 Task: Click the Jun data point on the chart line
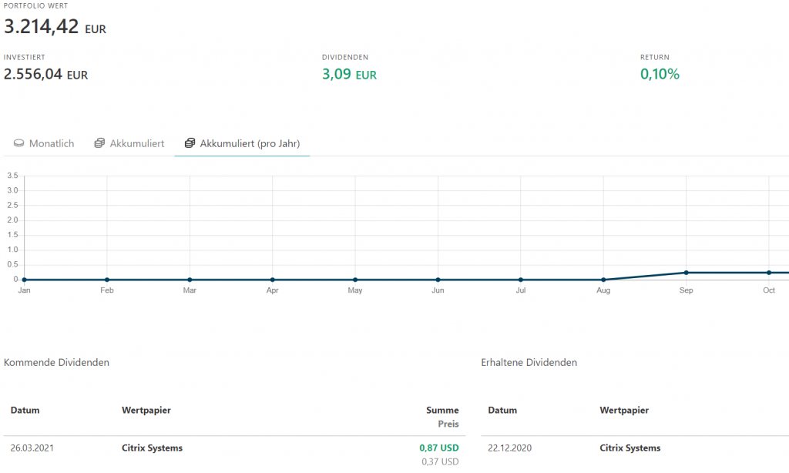pyautogui.click(x=438, y=280)
